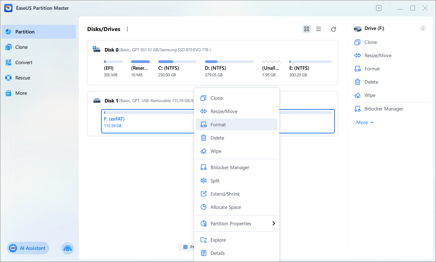Select the F: (exFAT) partition block
Viewport: 436px width, 262px height.
(146, 121)
